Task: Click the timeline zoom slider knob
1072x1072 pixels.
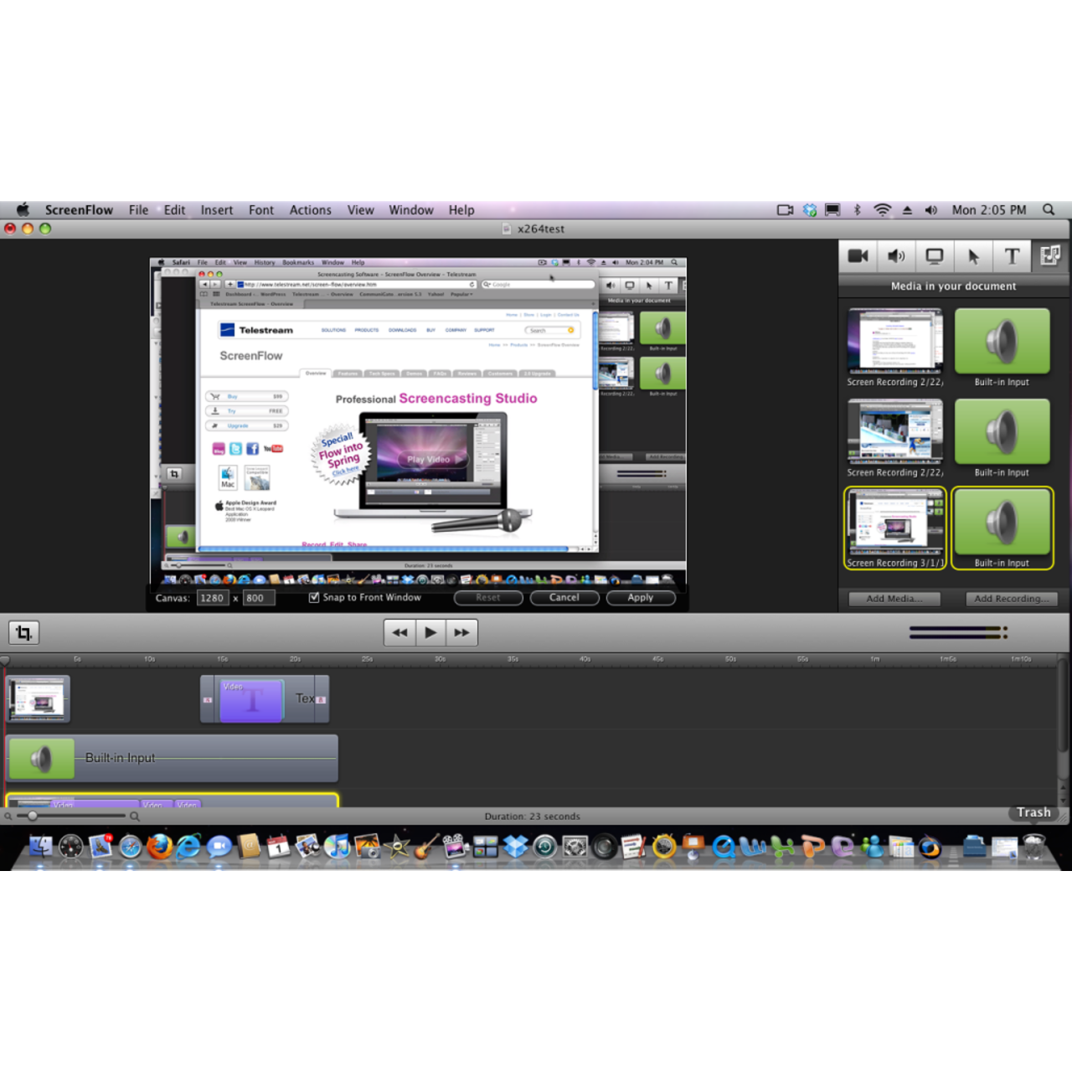Action: pos(33,816)
